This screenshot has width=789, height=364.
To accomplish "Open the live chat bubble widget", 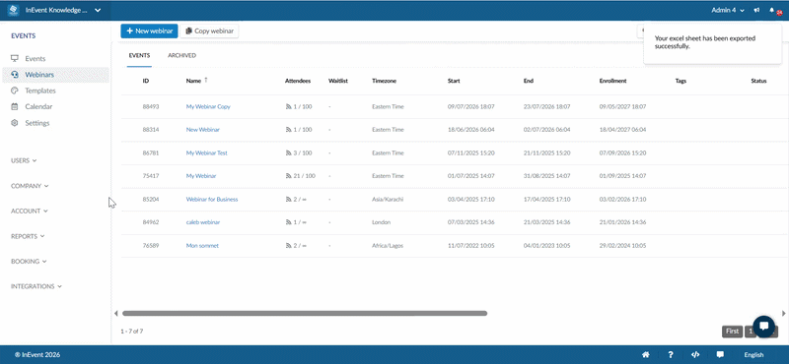I will [x=763, y=326].
